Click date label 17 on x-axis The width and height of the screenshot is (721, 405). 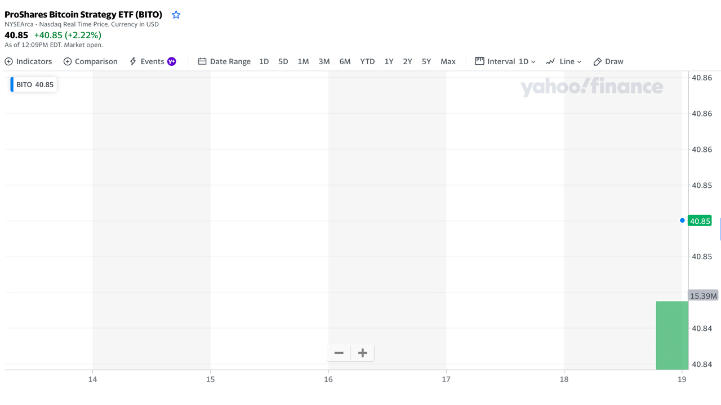pos(446,379)
